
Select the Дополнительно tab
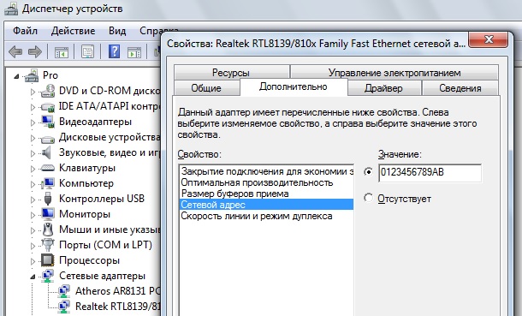(x=294, y=86)
